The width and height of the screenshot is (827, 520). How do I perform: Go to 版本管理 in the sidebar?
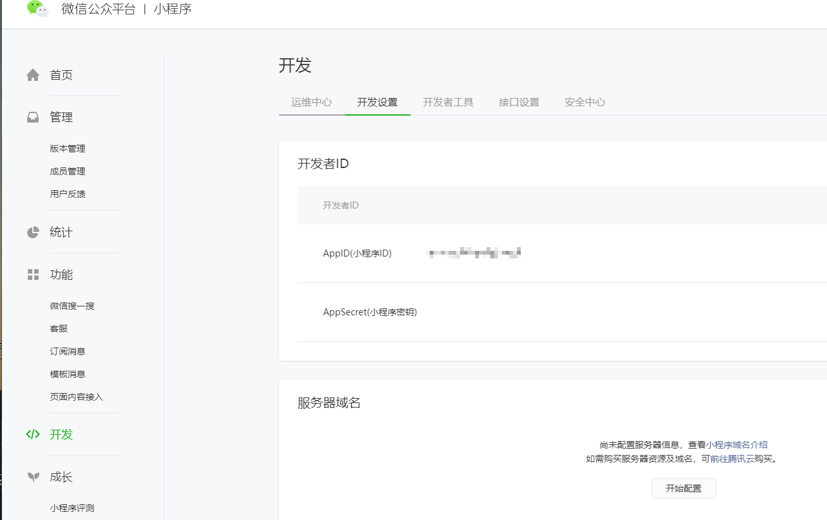[68, 148]
